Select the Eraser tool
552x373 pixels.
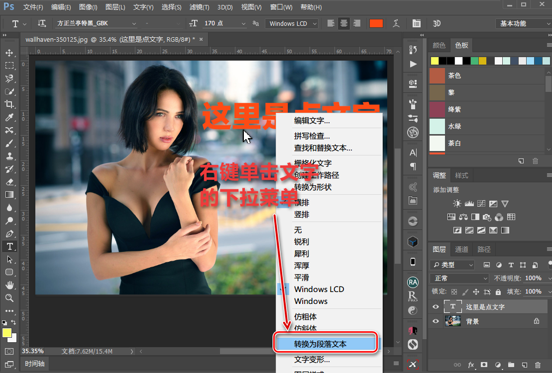(x=9, y=182)
